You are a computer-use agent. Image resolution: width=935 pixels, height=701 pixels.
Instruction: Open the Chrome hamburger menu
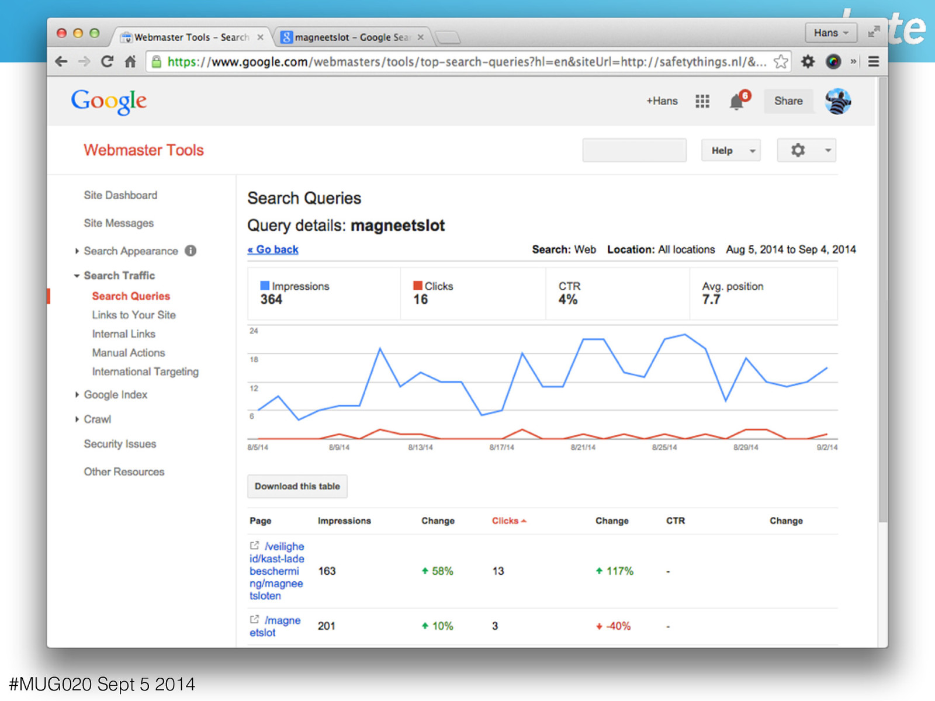[x=874, y=61]
